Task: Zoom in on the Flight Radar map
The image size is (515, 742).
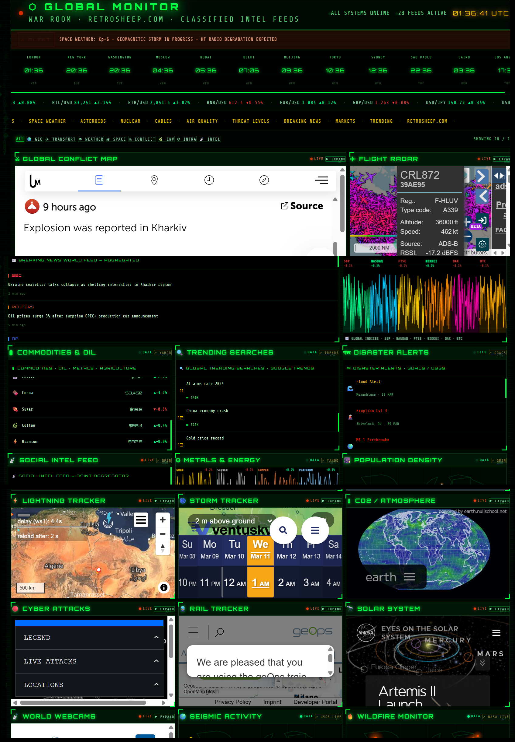Action: pyautogui.click(x=467, y=222)
